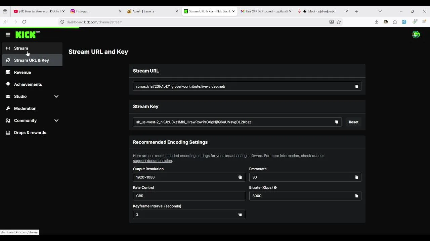This screenshot has height=241, width=430.
Task: Open the support documentation link
Action: click(153, 161)
